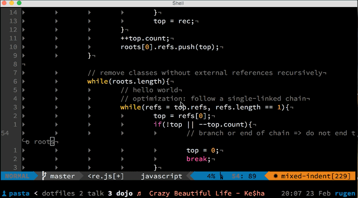Click the '// hello world' comment
Screen dimensions: 358x198
click(x=149, y=90)
